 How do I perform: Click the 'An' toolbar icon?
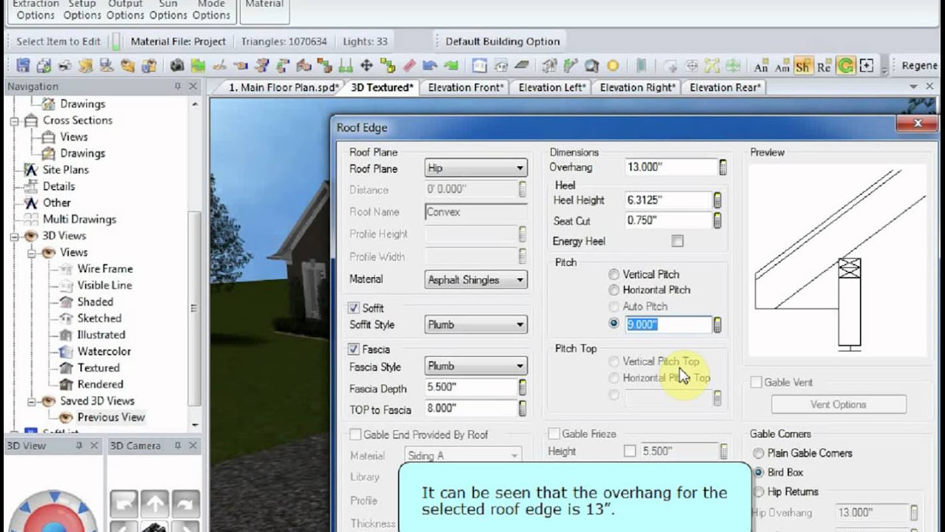pos(761,66)
